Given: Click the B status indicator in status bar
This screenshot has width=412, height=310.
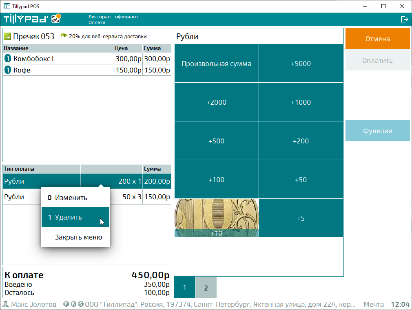Looking at the screenshot, I should (x=73, y=304).
